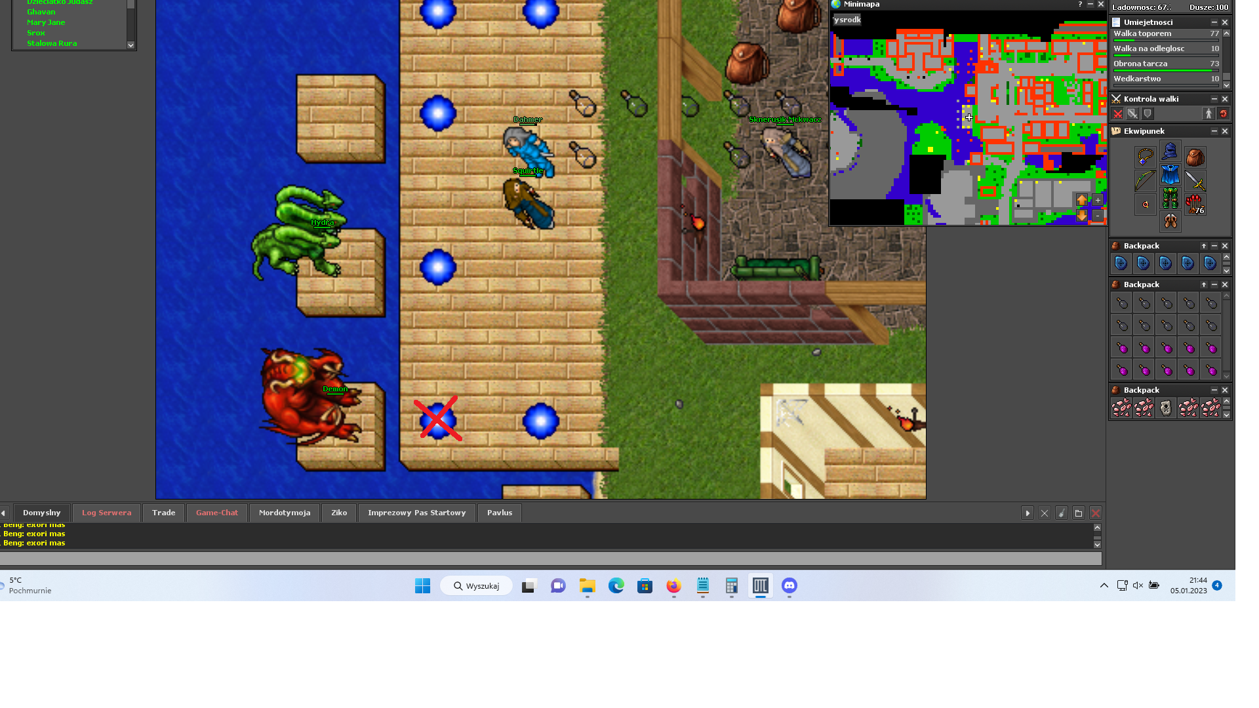Open Discord from the taskbar
Screen dimensions: 1259x708
point(789,585)
